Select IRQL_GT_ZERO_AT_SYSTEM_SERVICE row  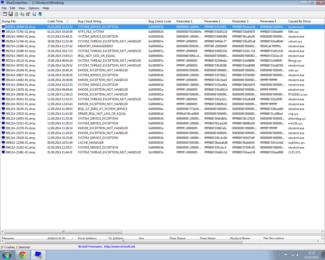(162, 109)
